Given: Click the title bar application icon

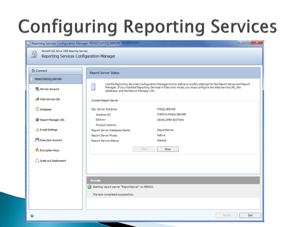Looking at the screenshot, I should (29, 43).
